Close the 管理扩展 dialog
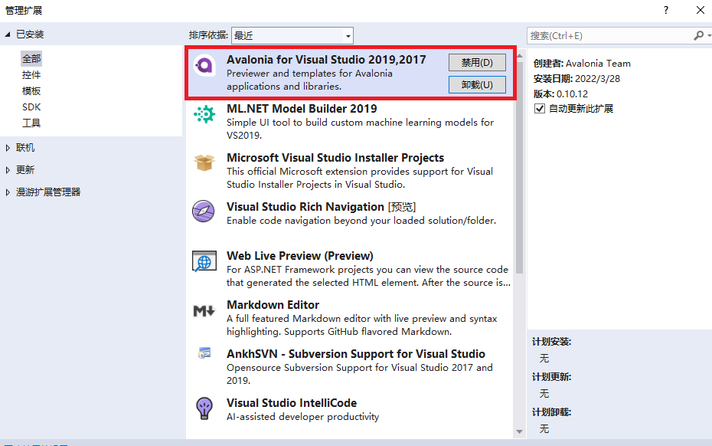712x446 pixels. (701, 10)
